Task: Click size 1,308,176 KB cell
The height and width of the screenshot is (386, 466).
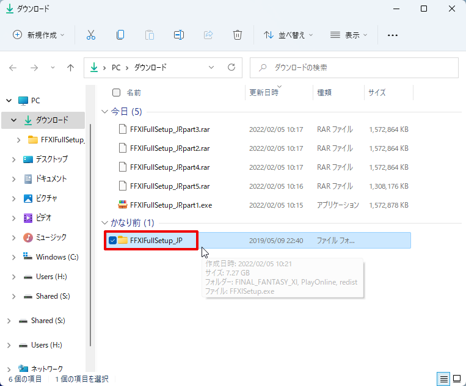Action: click(x=388, y=186)
